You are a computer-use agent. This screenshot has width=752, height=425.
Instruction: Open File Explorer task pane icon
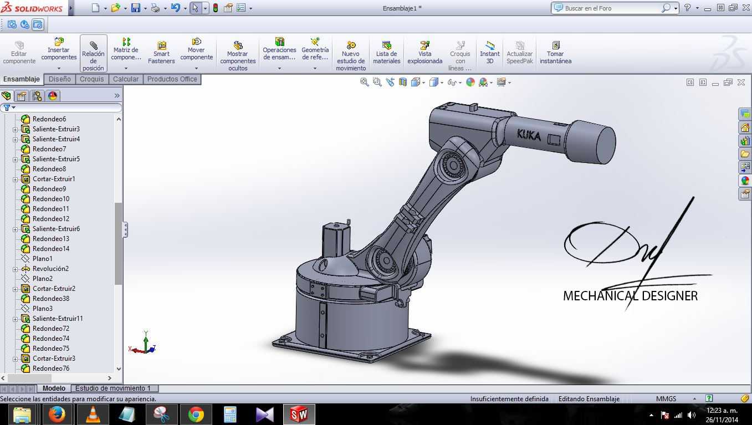745,154
